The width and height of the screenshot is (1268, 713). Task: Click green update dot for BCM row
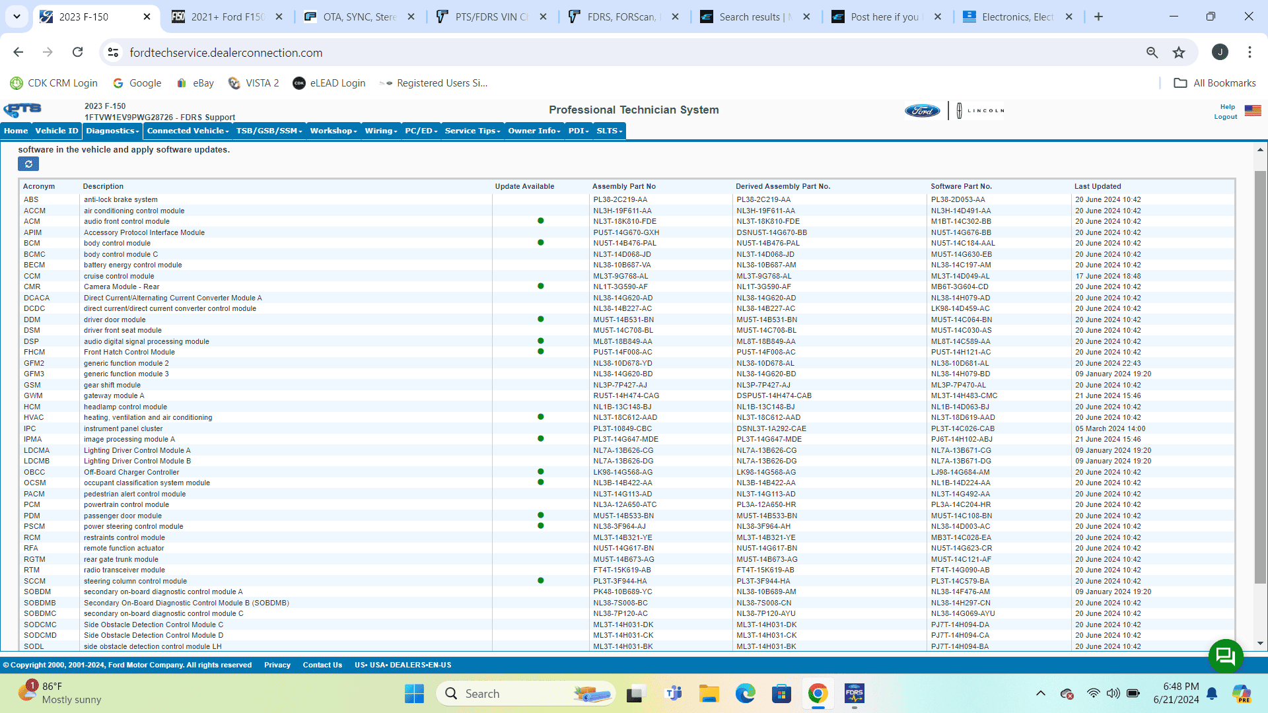coord(540,243)
